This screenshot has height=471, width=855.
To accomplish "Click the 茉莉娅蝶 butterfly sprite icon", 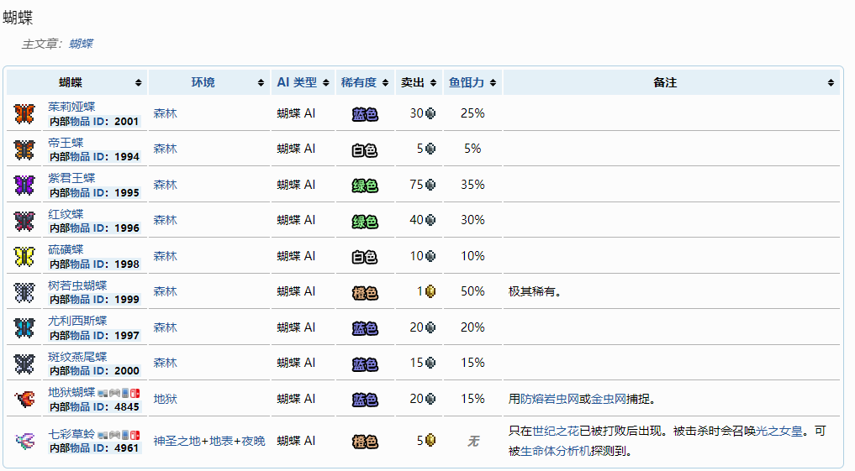I will coord(24,113).
